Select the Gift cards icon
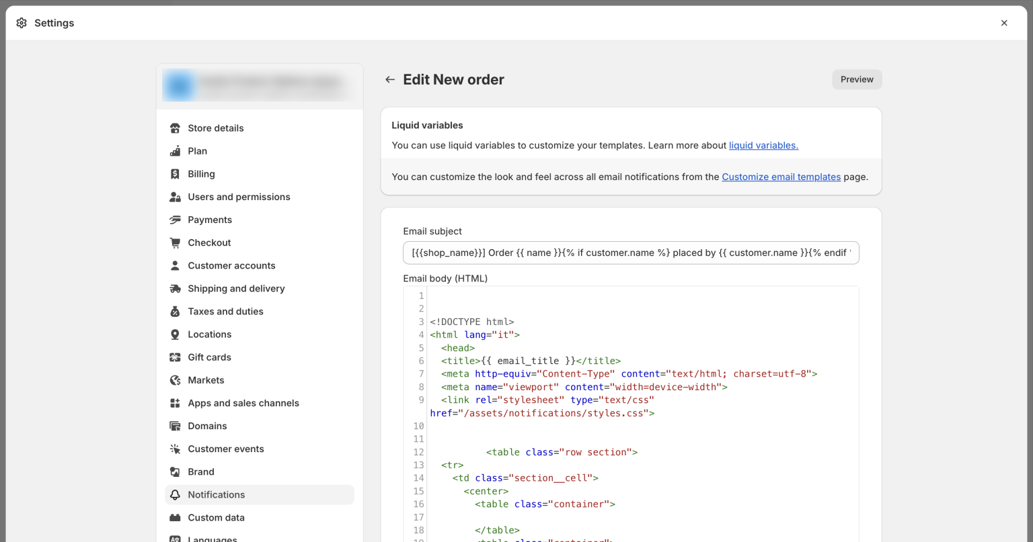The image size is (1033, 542). (175, 357)
